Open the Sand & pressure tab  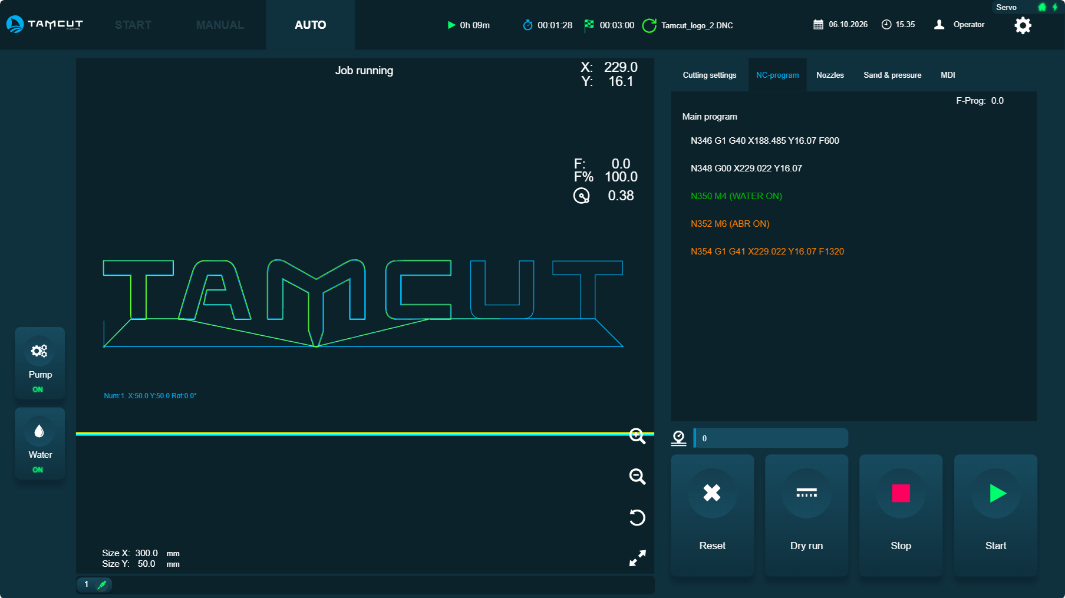click(x=892, y=75)
